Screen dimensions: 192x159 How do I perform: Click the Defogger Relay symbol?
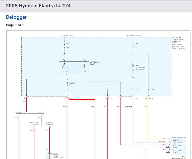[74, 67]
